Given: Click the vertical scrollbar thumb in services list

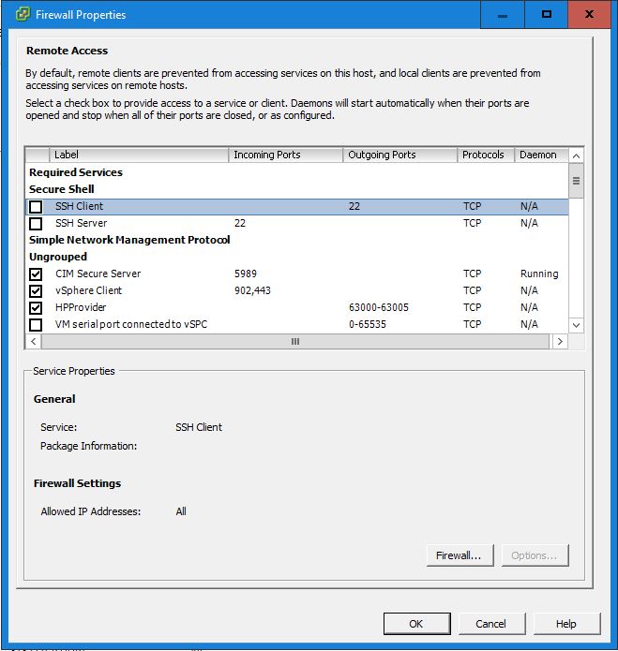Looking at the screenshot, I should (576, 181).
